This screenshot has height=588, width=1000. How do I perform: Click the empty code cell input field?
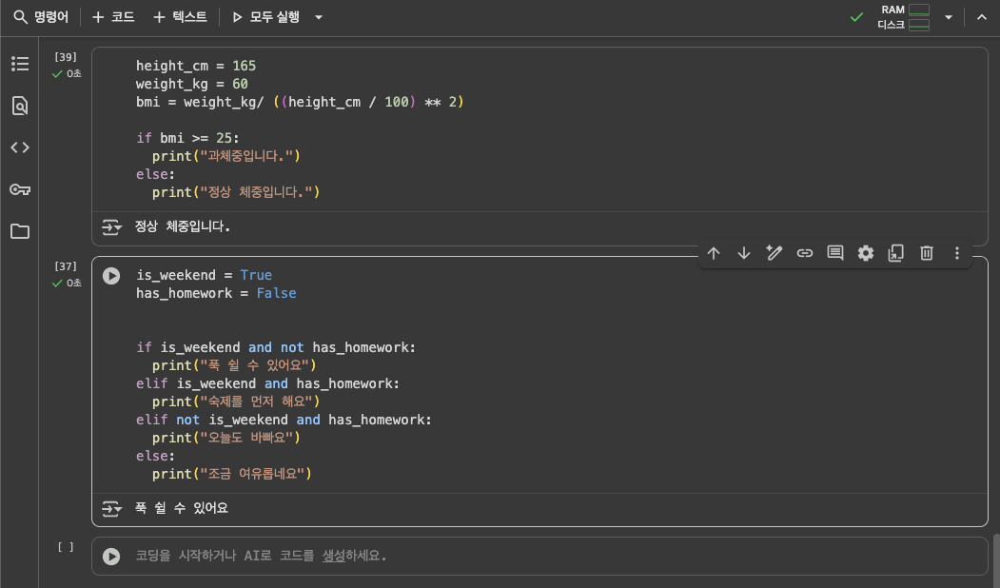point(539,556)
